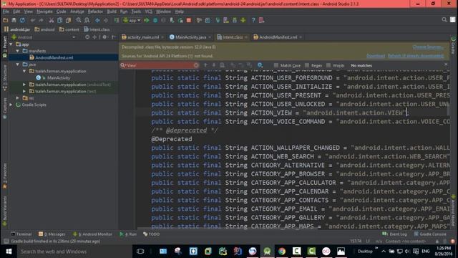Open the Event Log panel
The height and width of the screenshot is (258, 458).
(x=394, y=234)
